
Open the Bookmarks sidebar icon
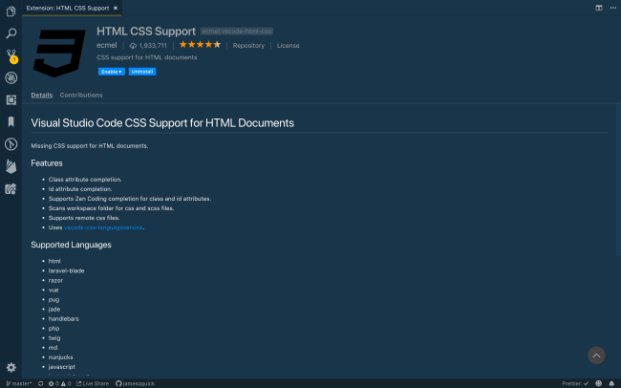pyautogui.click(x=11, y=121)
